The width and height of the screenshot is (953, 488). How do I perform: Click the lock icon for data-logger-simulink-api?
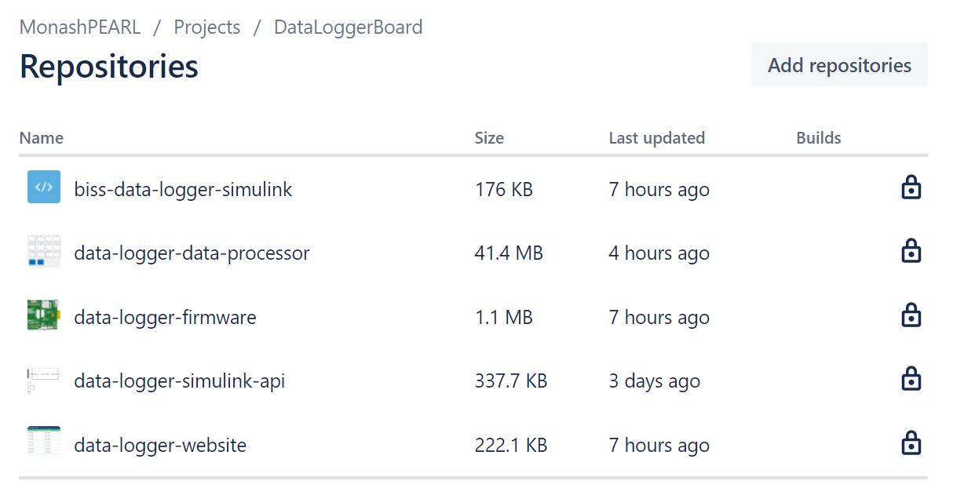(x=911, y=380)
